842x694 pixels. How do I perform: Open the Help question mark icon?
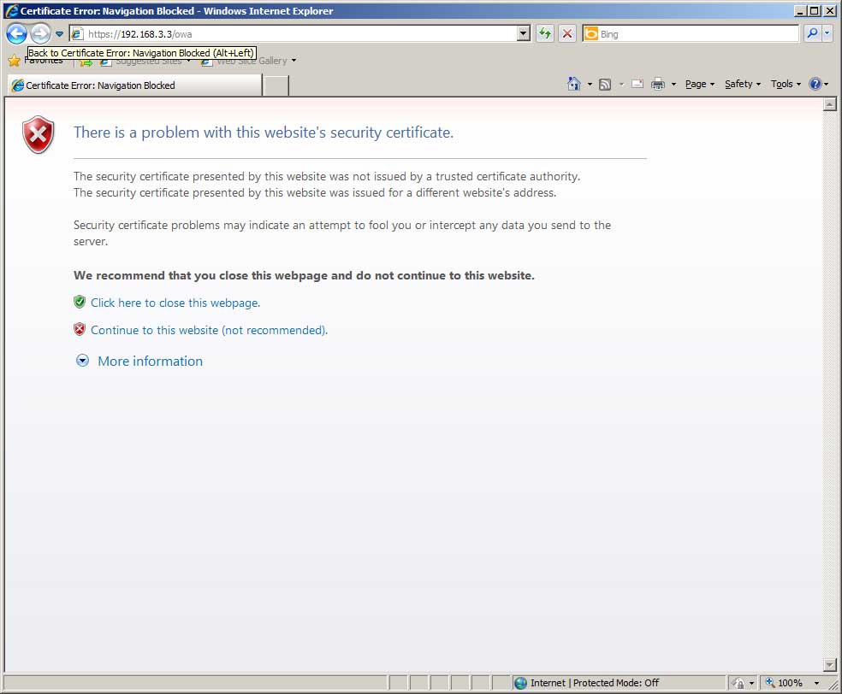815,84
